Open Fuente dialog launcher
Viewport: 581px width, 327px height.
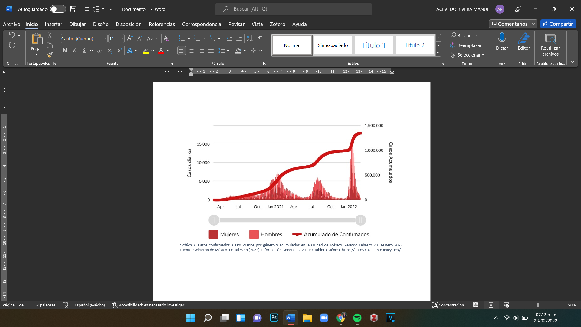click(x=171, y=64)
